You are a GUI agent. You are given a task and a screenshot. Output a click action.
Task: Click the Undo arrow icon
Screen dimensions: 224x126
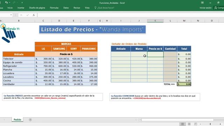pyautogui.click(x=6, y=2)
